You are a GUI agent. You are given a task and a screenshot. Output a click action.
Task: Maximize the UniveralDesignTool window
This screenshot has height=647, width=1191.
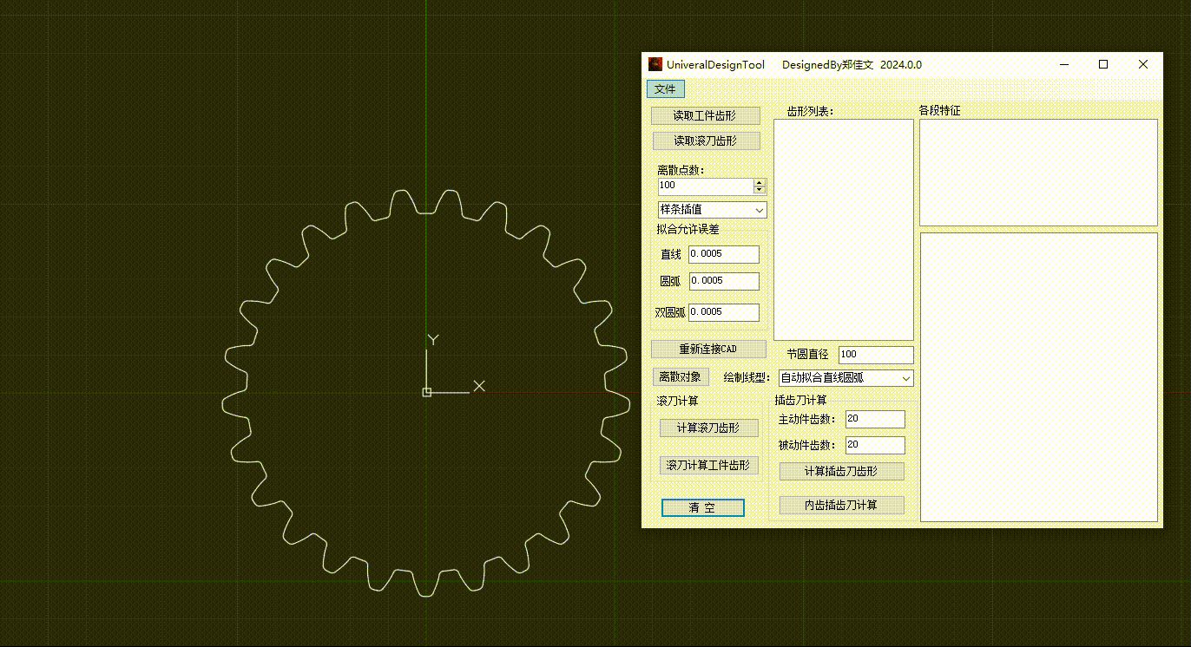[x=1103, y=64]
